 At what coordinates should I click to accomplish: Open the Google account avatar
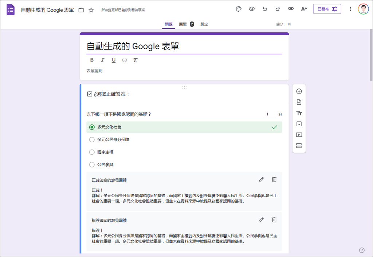coord(363,9)
